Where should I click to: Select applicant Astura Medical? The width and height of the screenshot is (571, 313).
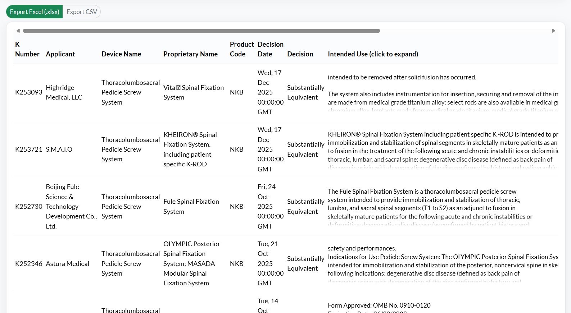[x=67, y=264]
